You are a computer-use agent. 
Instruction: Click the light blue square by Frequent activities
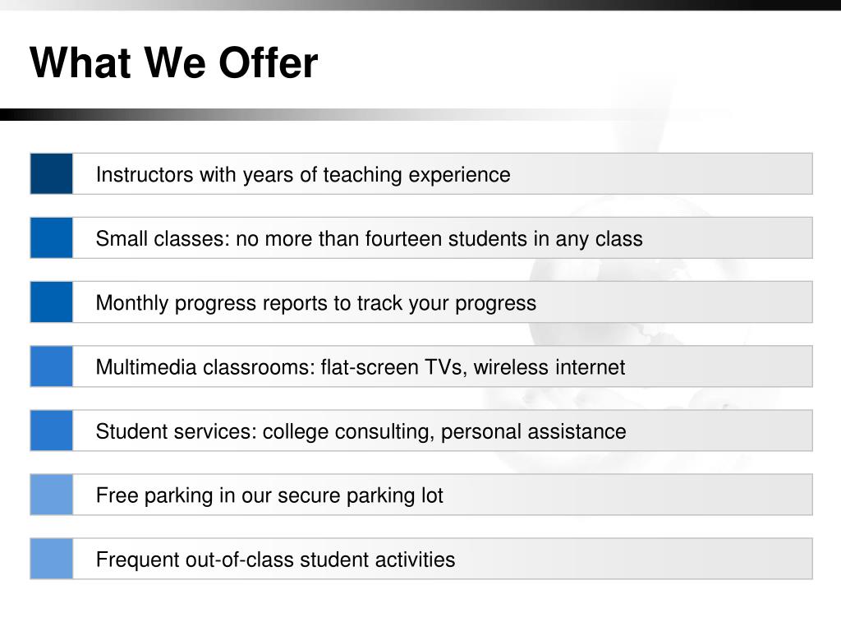click(52, 559)
